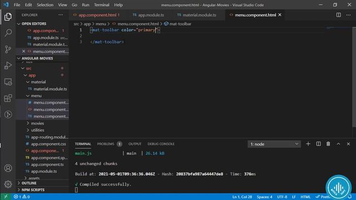Image resolution: width=356 pixels, height=200 pixels.
Task: Collapse the app folder
Action: click(x=42, y=75)
